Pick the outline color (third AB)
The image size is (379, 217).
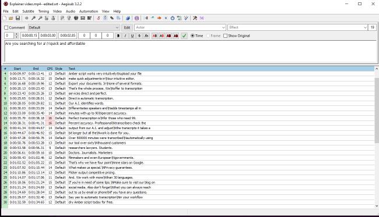(169, 35)
